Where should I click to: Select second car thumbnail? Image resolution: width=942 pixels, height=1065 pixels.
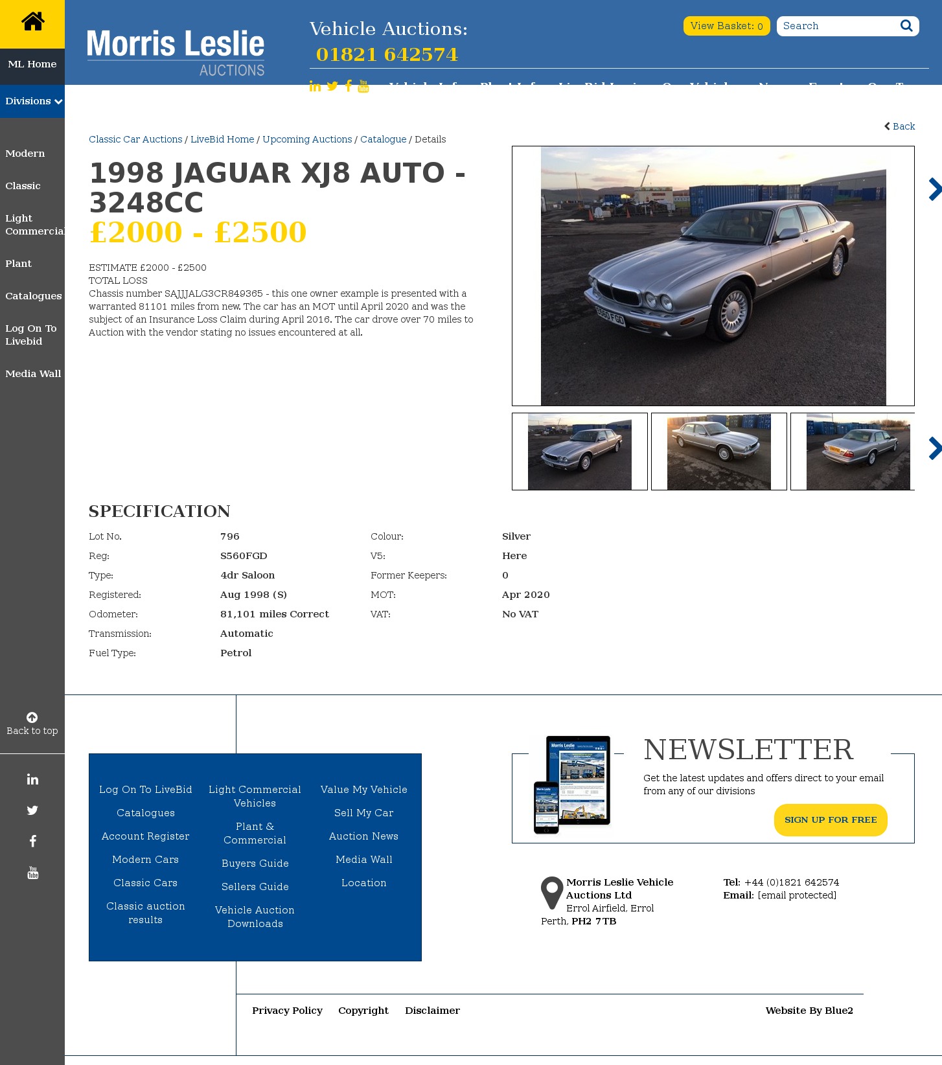719,452
